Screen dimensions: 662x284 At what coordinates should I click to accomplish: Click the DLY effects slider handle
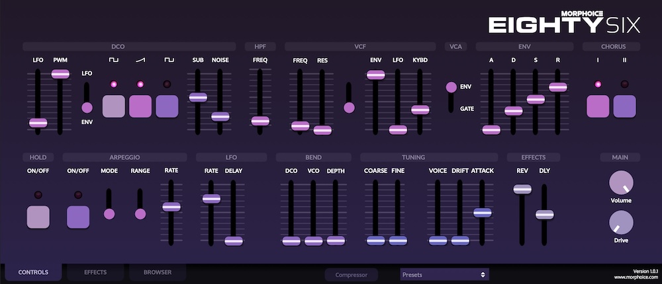click(x=545, y=215)
